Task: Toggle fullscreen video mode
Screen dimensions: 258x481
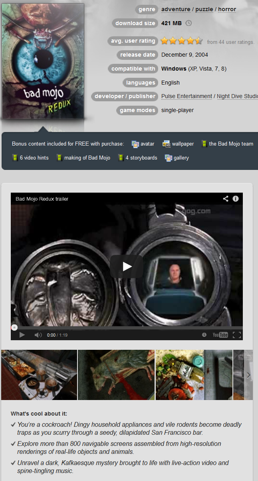Action: click(236, 335)
